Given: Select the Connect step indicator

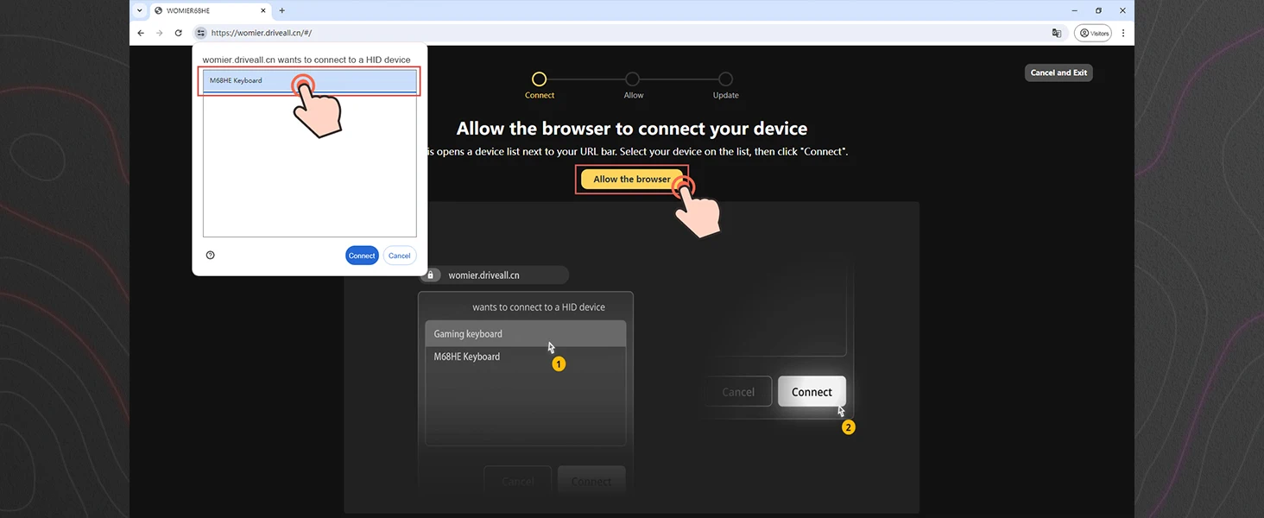Looking at the screenshot, I should 539,79.
